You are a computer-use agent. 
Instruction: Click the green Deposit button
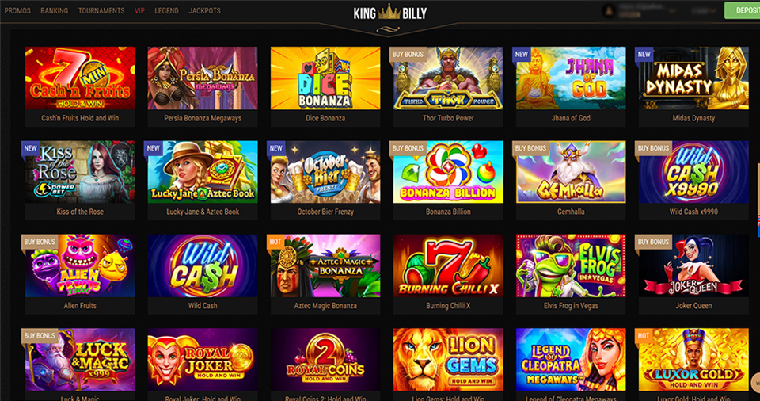pyautogui.click(x=742, y=10)
